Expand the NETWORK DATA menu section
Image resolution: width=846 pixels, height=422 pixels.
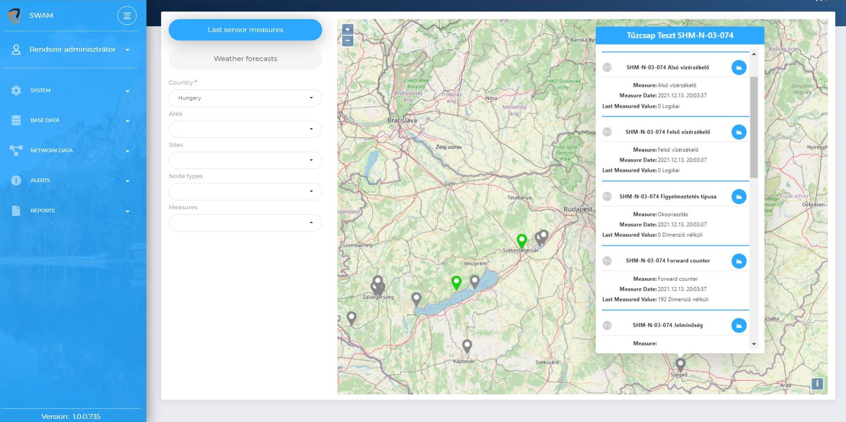71,150
